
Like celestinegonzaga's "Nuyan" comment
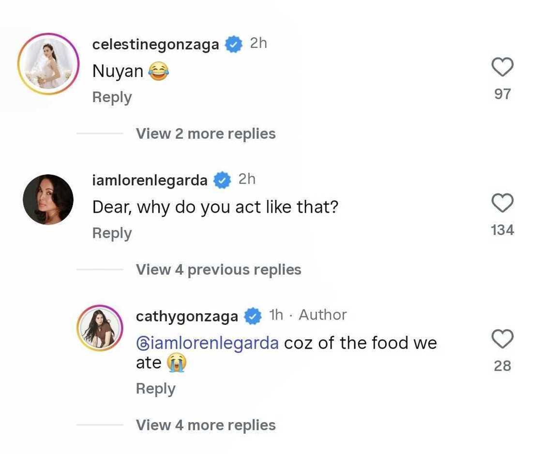502,67
